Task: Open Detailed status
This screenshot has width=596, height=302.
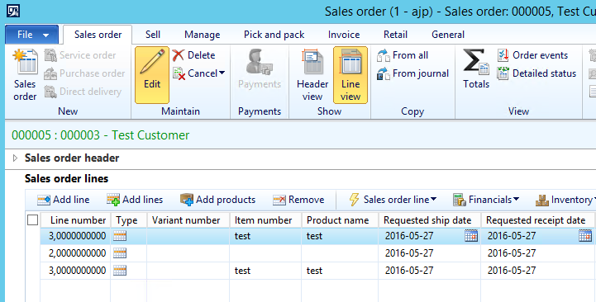Action: 536,73
